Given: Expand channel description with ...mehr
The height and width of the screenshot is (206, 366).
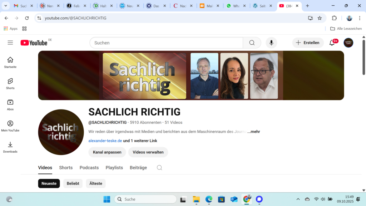Looking at the screenshot, I should [254, 132].
